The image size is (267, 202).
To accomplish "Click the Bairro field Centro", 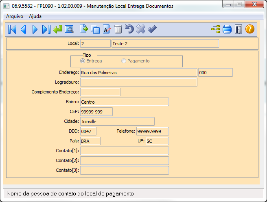I will [x=125, y=102].
